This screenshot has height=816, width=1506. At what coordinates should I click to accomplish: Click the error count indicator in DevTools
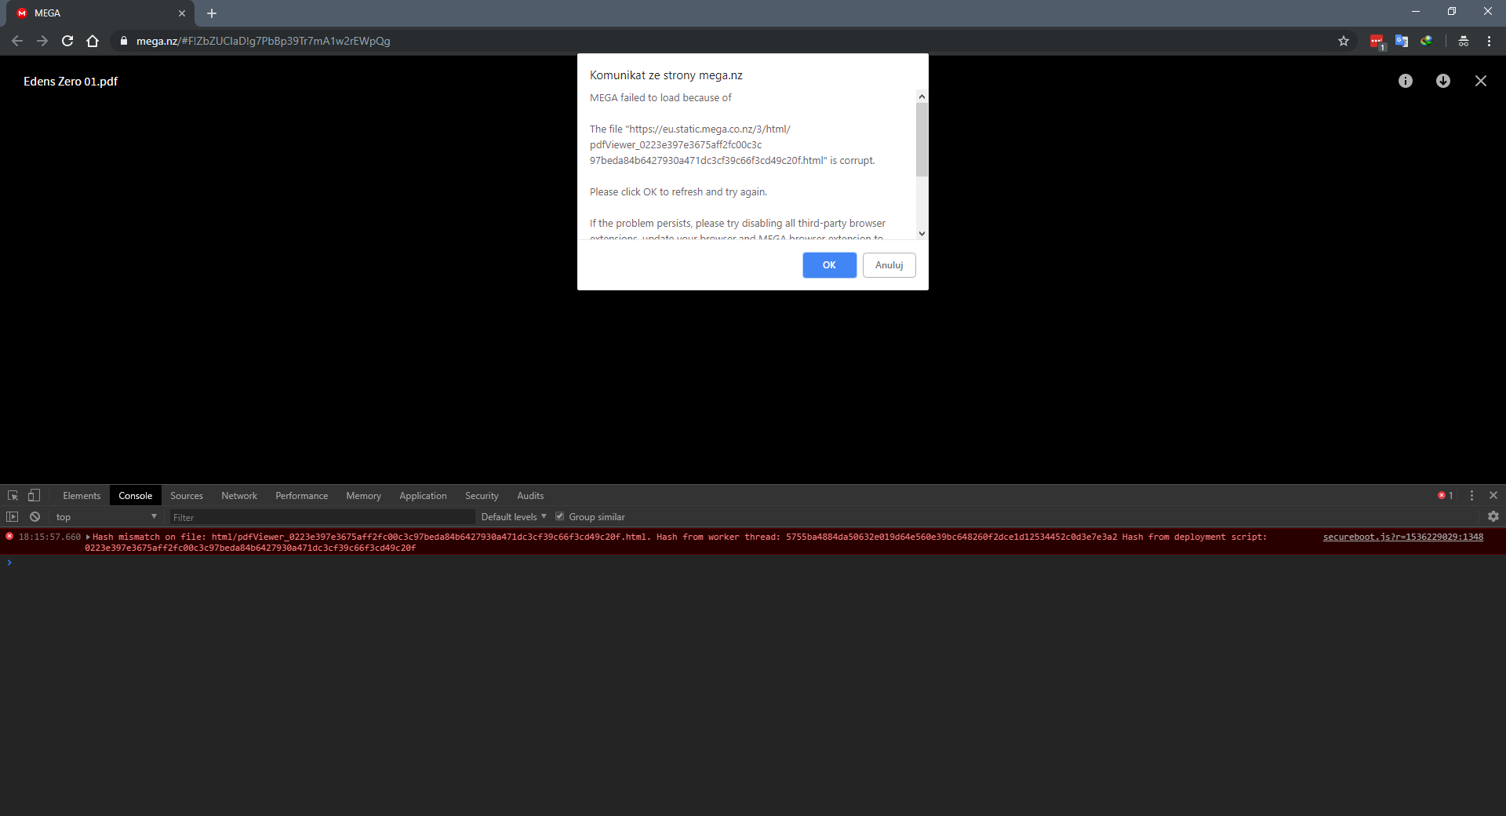[1444, 495]
